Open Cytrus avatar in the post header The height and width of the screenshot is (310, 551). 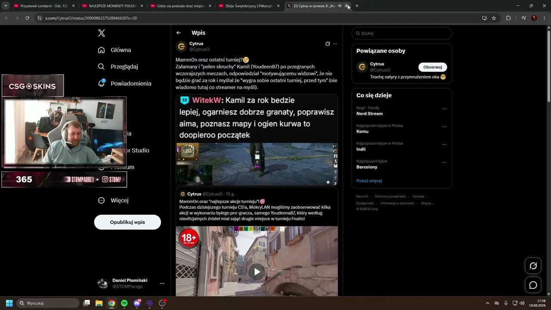point(182,46)
